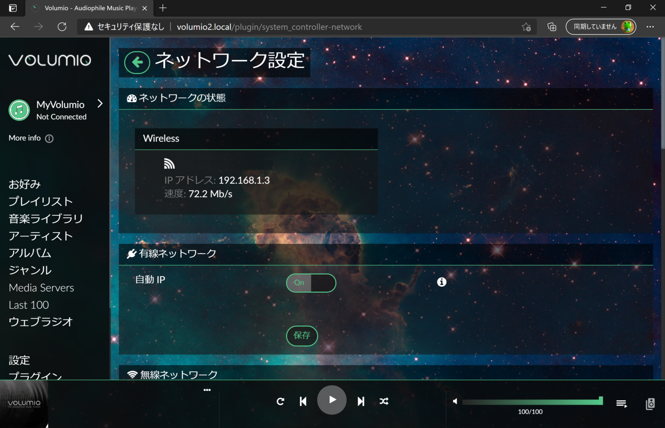Click the green back arrow icon

click(137, 62)
